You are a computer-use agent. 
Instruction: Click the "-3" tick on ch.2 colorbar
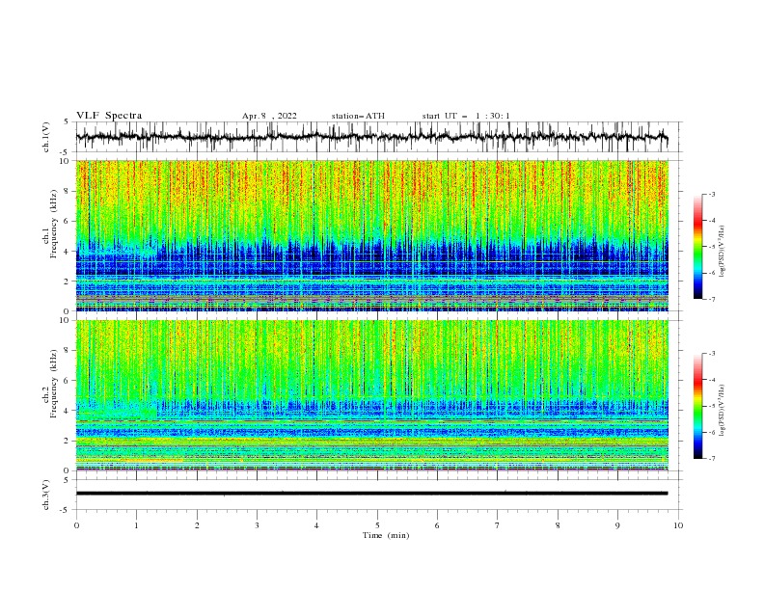712,354
